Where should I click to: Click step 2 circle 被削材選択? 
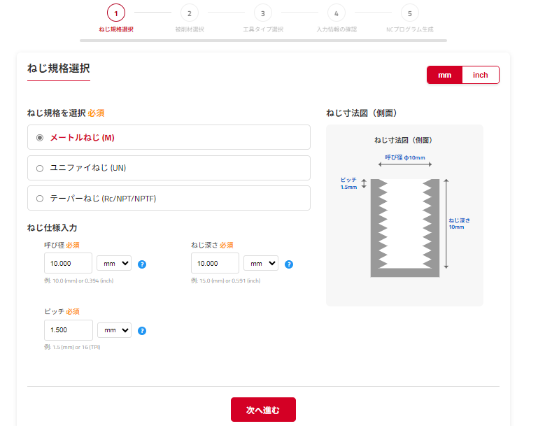click(189, 13)
